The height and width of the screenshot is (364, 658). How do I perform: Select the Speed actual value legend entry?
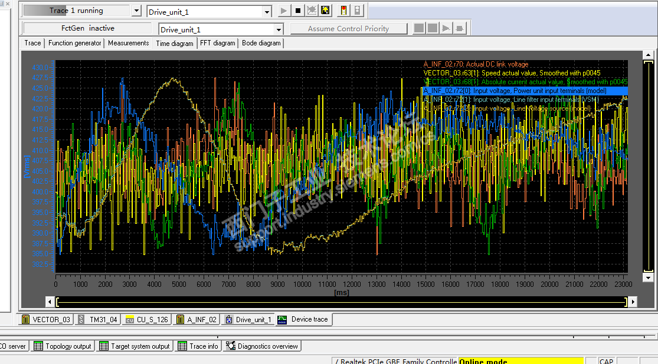tap(512, 73)
